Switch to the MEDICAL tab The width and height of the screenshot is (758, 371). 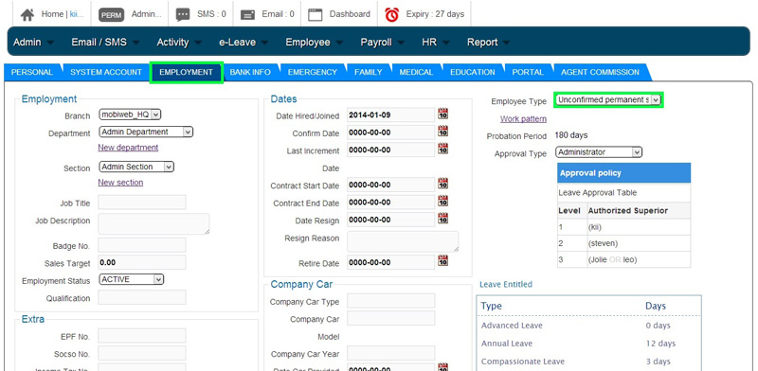coord(416,72)
